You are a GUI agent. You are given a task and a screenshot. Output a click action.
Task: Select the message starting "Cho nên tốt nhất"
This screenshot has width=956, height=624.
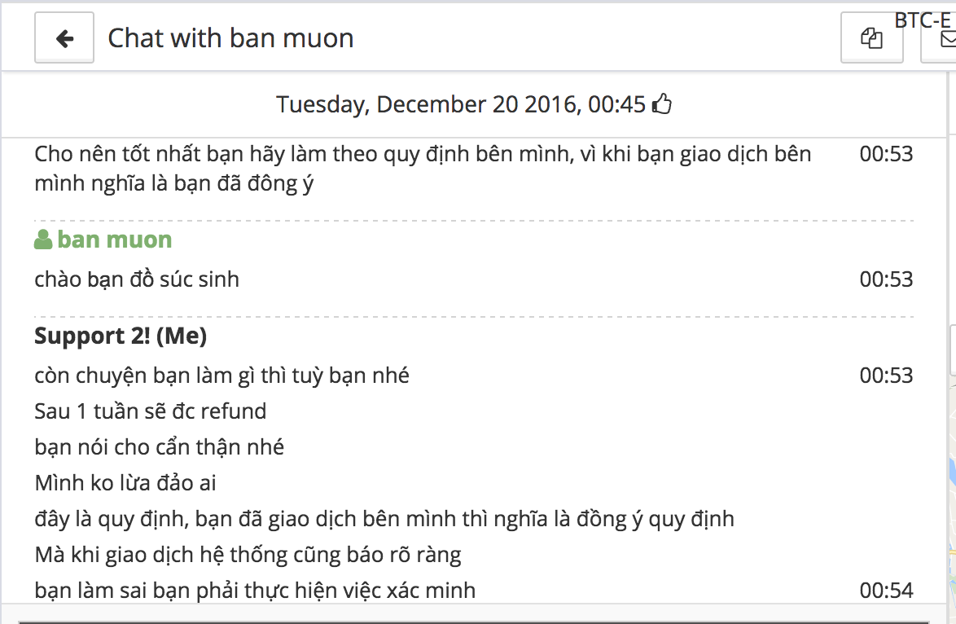(423, 169)
